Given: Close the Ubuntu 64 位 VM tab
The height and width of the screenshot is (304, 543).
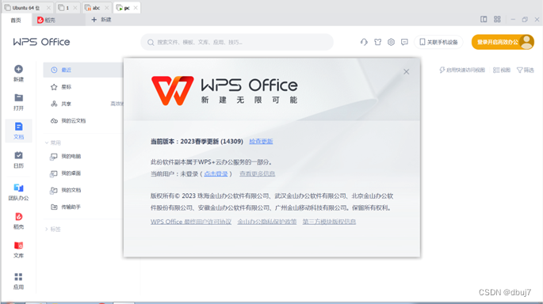Looking at the screenshot, I should tap(48, 8).
